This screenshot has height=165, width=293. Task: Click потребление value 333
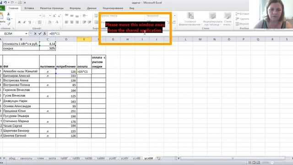[x=66, y=76]
